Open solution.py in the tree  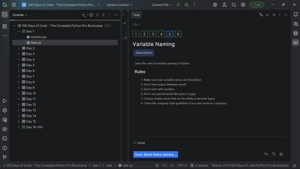[x=38, y=37]
